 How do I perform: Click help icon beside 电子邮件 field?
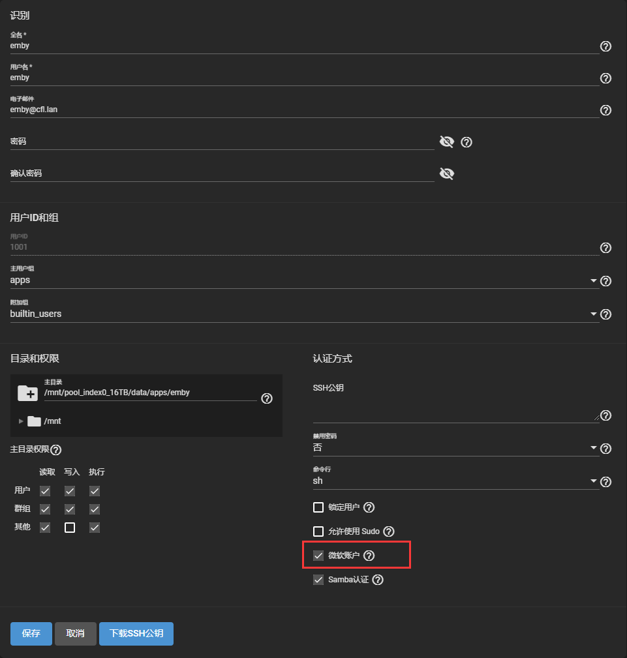click(605, 110)
